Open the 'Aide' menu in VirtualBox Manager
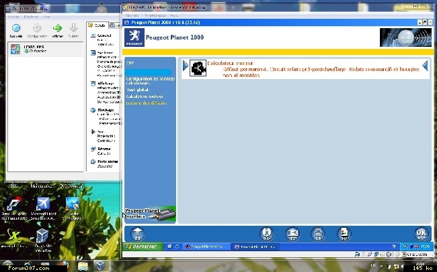Image resolution: width=437 pixels, height=272 pixels. tap(46, 17)
